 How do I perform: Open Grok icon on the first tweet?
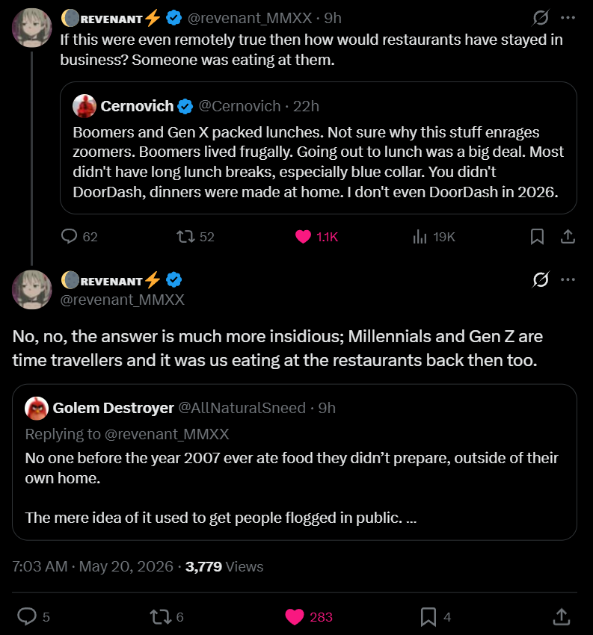541,17
